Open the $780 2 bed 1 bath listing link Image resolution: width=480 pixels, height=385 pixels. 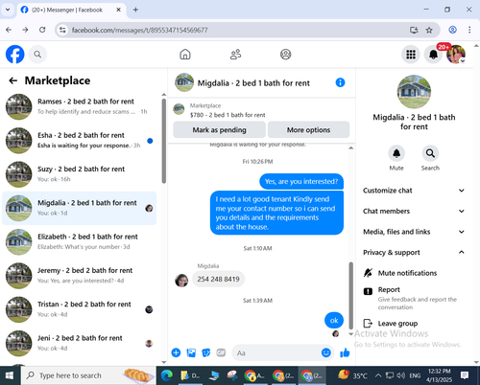click(228, 115)
